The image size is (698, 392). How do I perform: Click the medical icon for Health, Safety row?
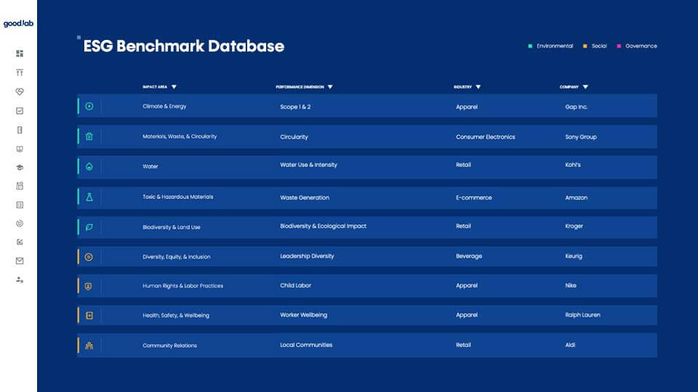click(89, 316)
